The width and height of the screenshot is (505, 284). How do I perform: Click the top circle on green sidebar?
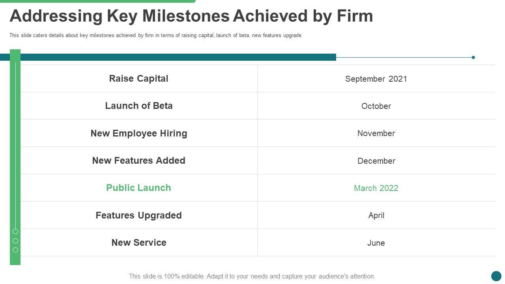point(15,232)
